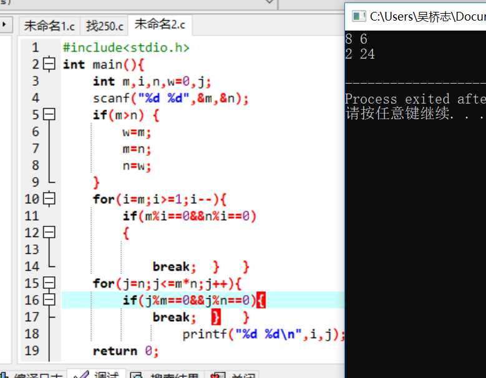Click the 'for(j=n;j<=m*n;j++){' line

point(167,283)
